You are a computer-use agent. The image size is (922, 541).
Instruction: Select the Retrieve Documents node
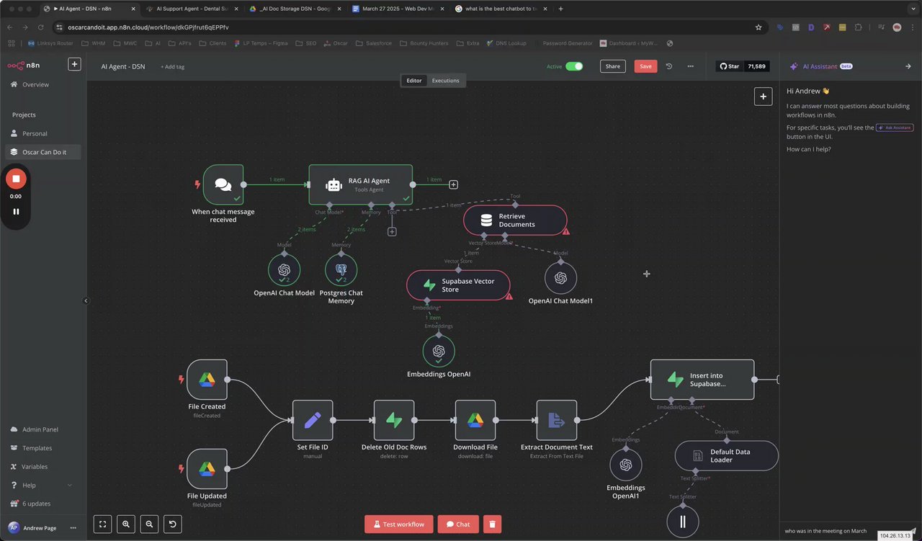tap(515, 220)
